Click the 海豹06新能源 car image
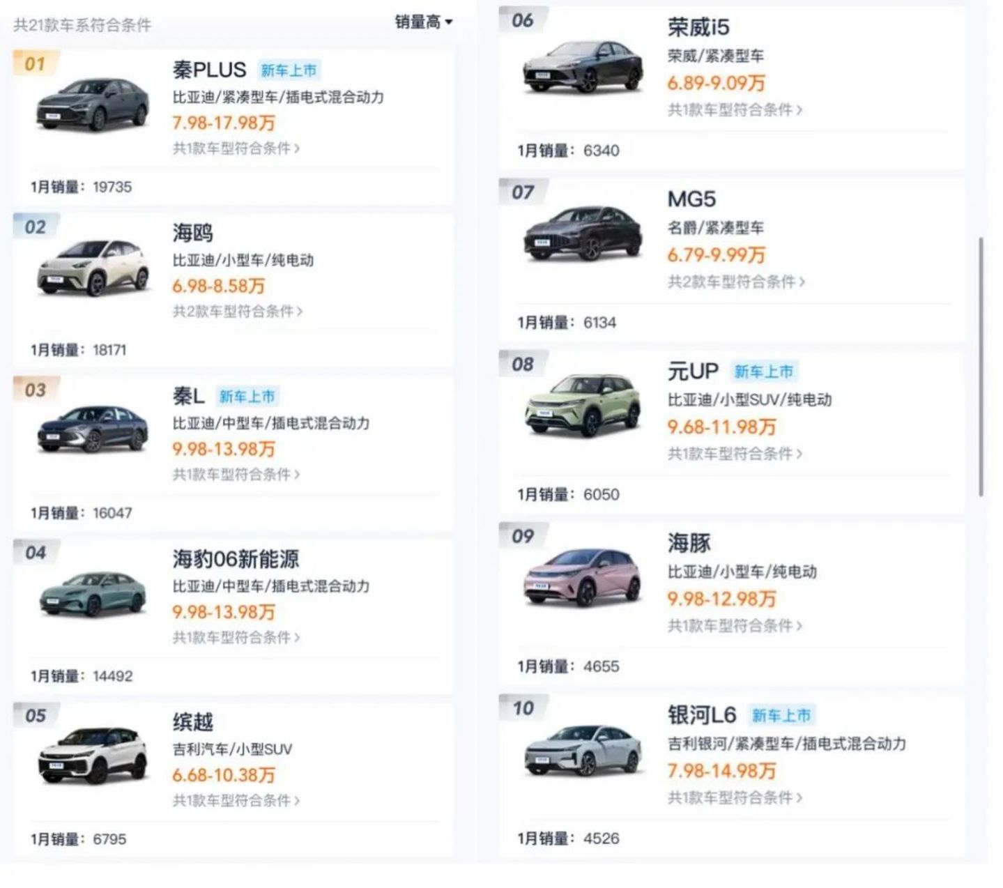1003x888 pixels. pyautogui.click(x=93, y=594)
